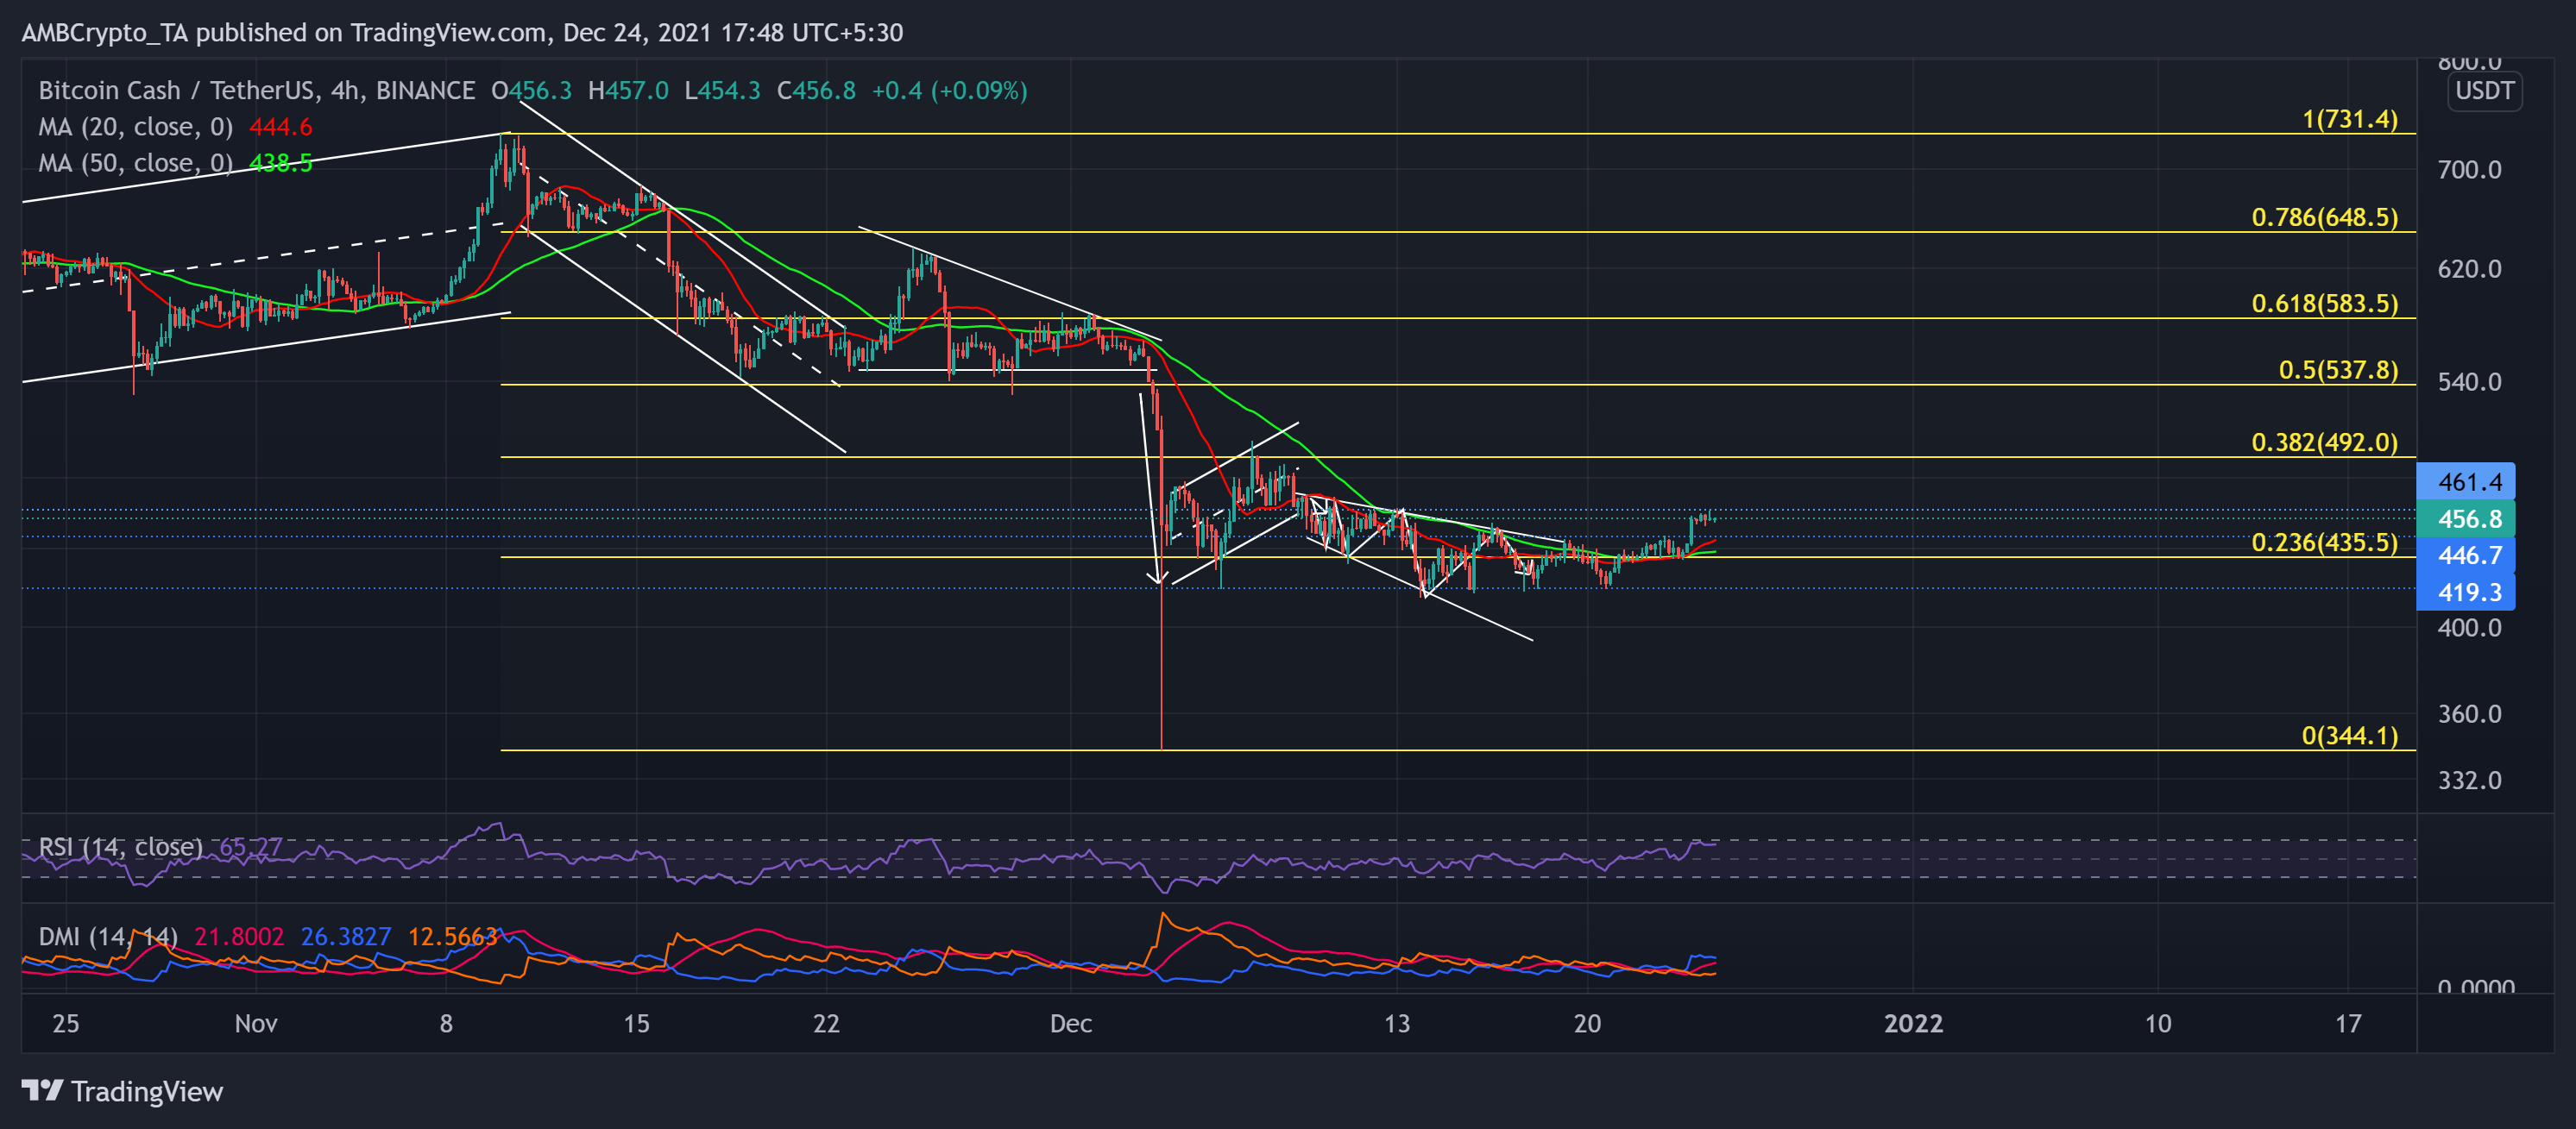Click the green 456.8 current price tag
The width and height of the screenshot is (2576, 1129).
[2468, 518]
